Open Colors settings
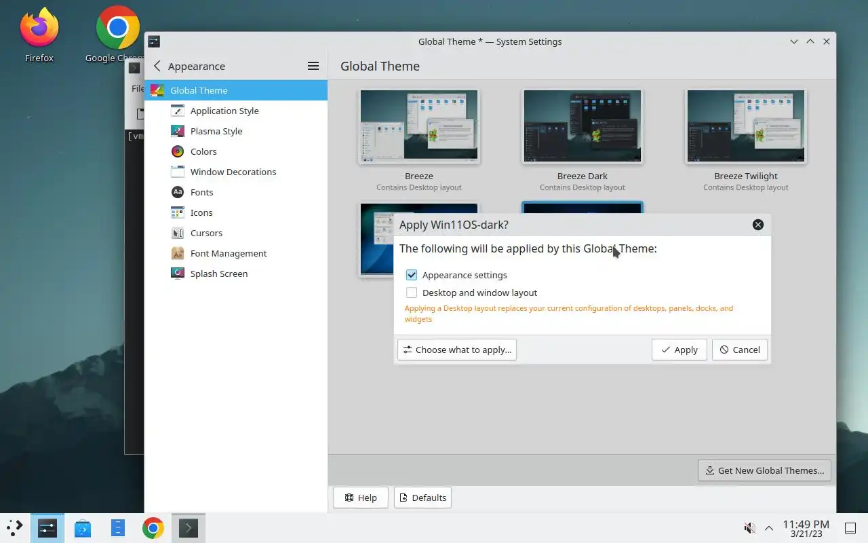 click(x=236, y=151)
